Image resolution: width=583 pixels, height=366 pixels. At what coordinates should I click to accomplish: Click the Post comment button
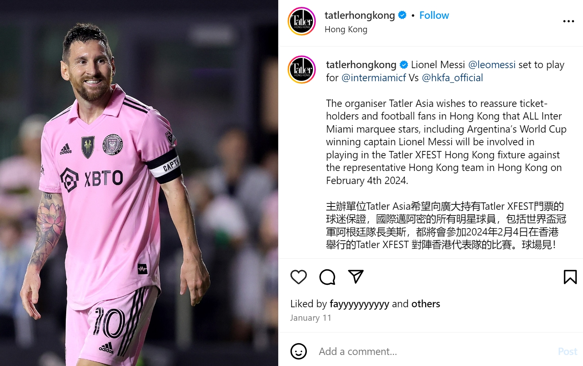tap(567, 351)
